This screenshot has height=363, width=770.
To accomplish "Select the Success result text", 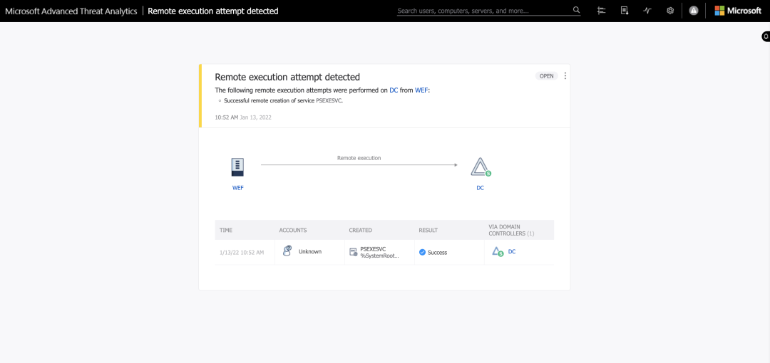I will pos(437,253).
